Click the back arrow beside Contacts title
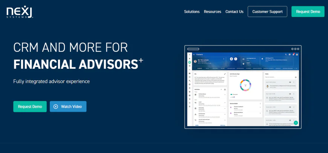Screen dimensions: 328x153 coord(194,55)
